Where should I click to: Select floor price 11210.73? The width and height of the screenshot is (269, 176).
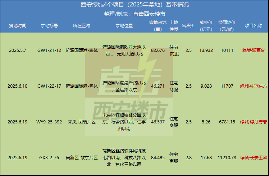(227, 157)
